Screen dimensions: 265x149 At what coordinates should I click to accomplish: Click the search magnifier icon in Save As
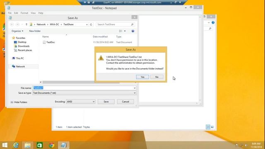(132, 24)
